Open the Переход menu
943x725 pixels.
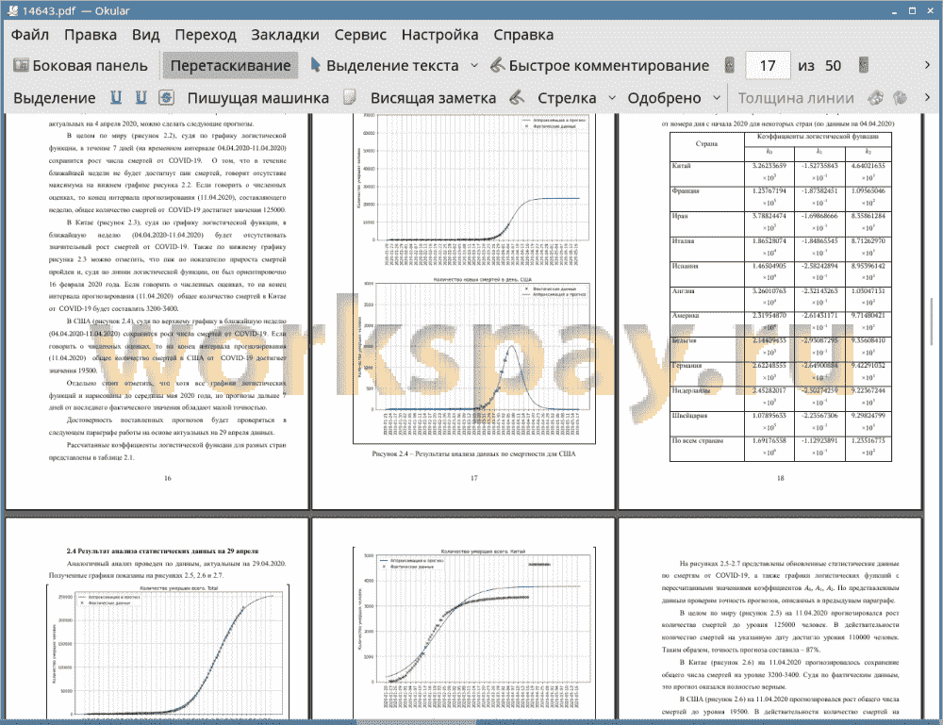pyautogui.click(x=205, y=35)
